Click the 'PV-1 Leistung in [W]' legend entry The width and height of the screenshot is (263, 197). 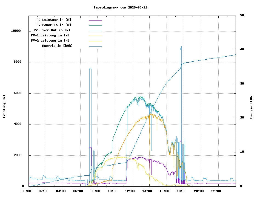coord(50,35)
